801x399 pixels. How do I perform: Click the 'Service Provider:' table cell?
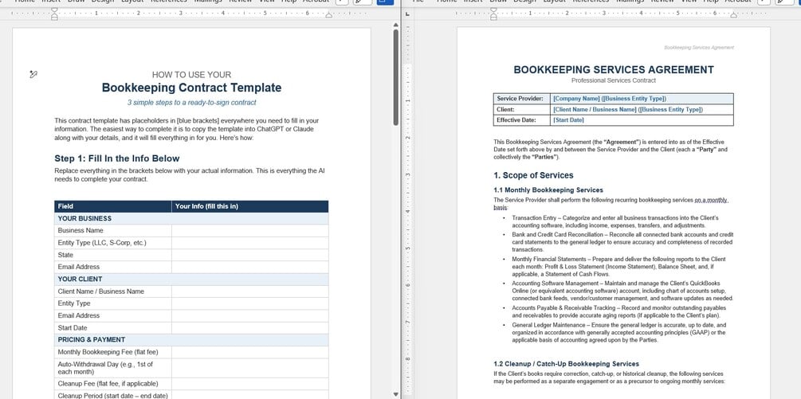tap(521, 99)
